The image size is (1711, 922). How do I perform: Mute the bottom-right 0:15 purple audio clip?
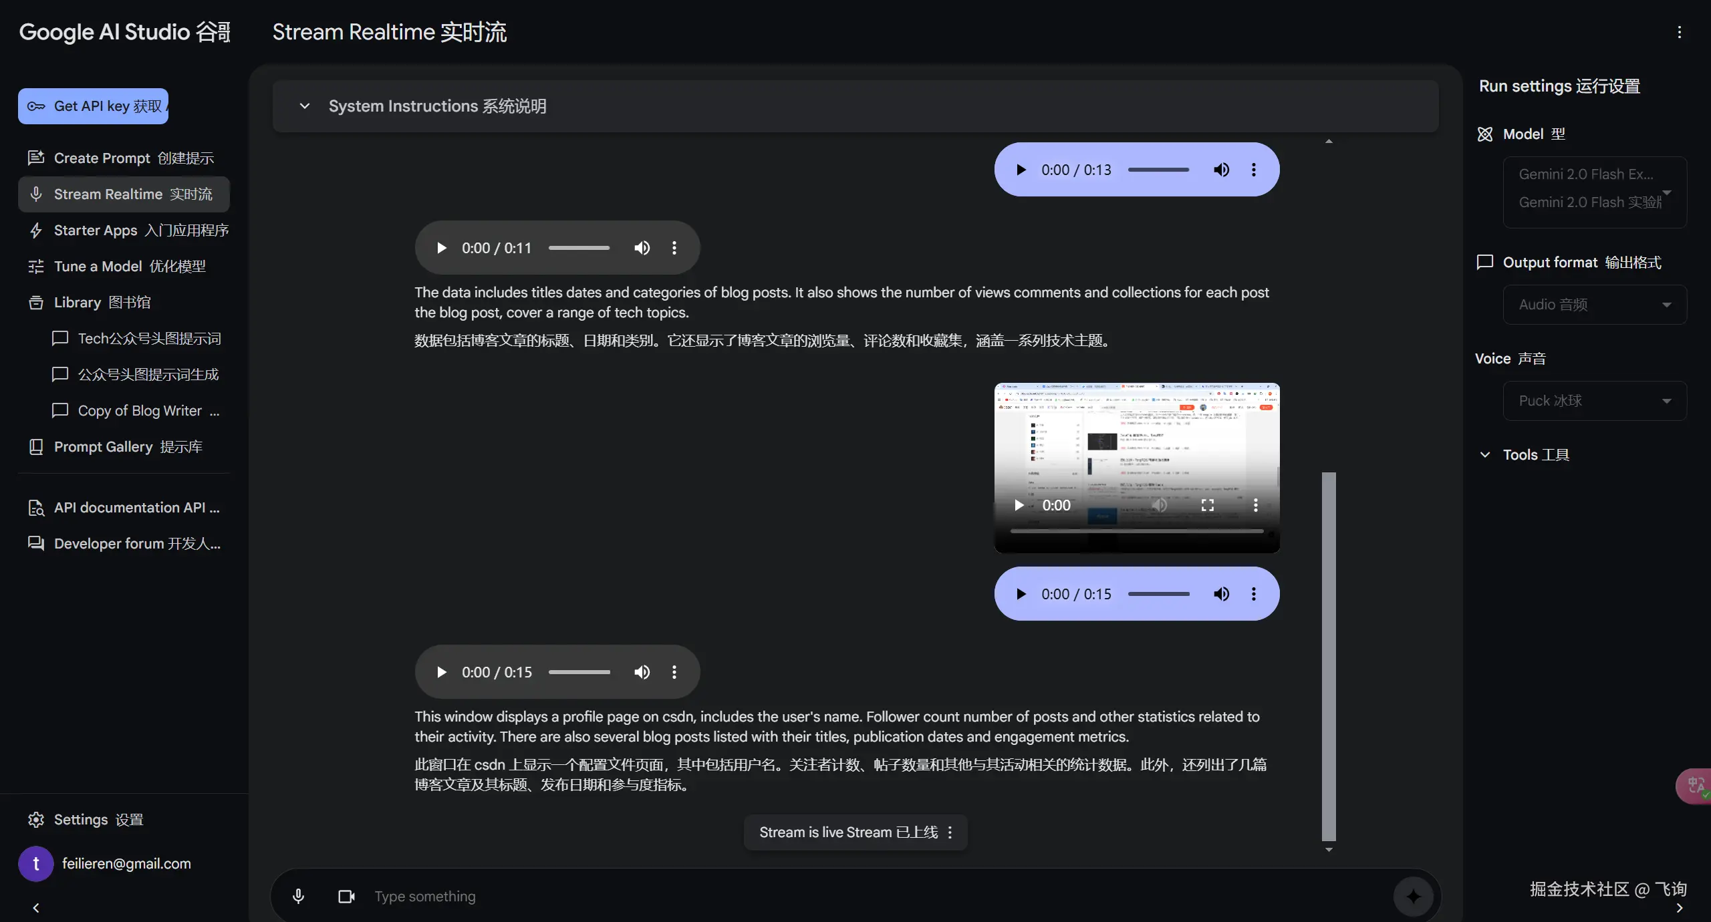pos(1221,594)
